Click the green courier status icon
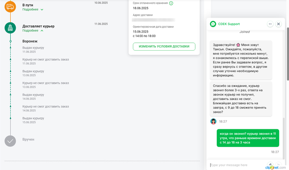The width and height of the screenshot is (289, 170). point(10,28)
